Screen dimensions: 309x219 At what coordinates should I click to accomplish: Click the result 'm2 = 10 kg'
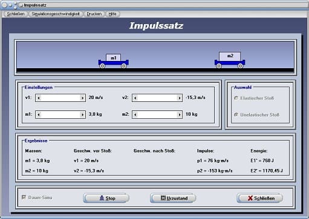pyautogui.click(x=36, y=171)
